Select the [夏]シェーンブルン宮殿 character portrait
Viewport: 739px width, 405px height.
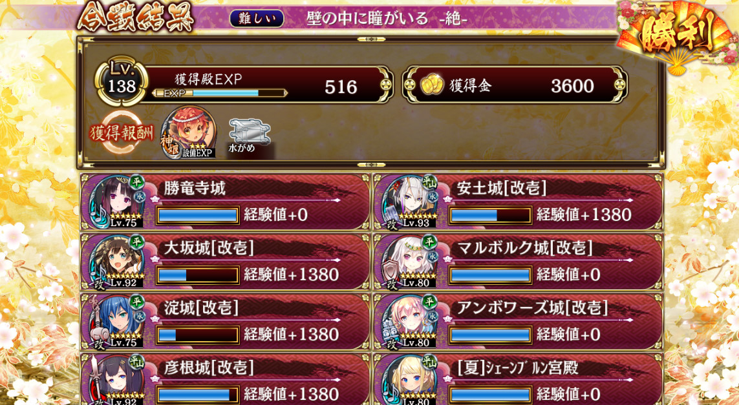(409, 380)
